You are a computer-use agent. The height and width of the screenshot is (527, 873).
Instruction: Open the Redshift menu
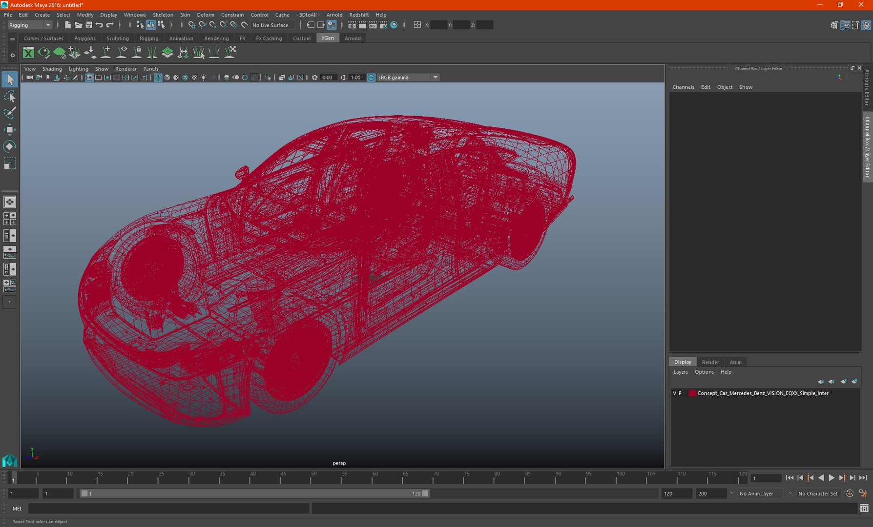359,15
